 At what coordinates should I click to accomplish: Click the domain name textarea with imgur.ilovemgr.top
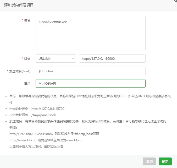tap(91, 33)
